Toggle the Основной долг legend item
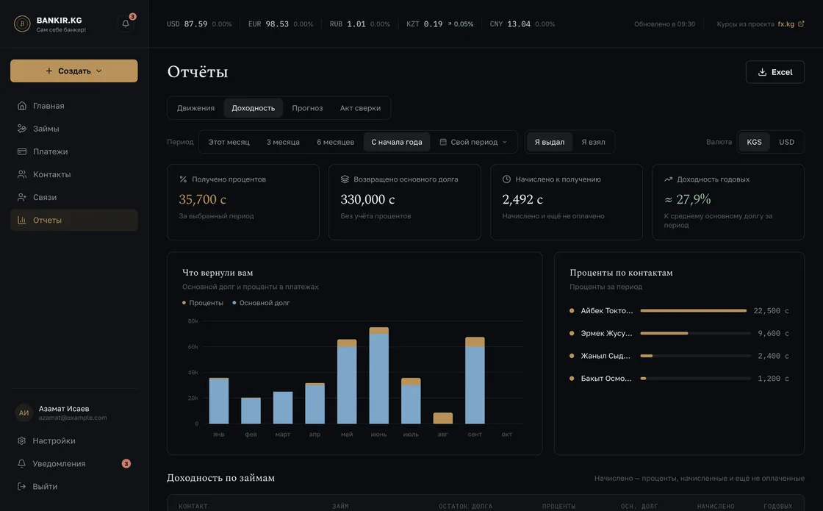This screenshot has width=823, height=511. 261,303
